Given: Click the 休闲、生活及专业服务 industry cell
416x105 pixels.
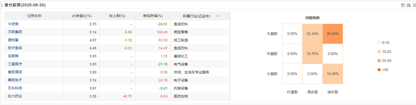Looking at the screenshot, I should [x=191, y=72].
